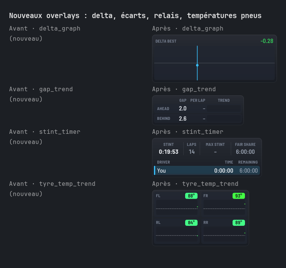
Task: Click the 2.0 ahead gap value
Action: [183, 109]
